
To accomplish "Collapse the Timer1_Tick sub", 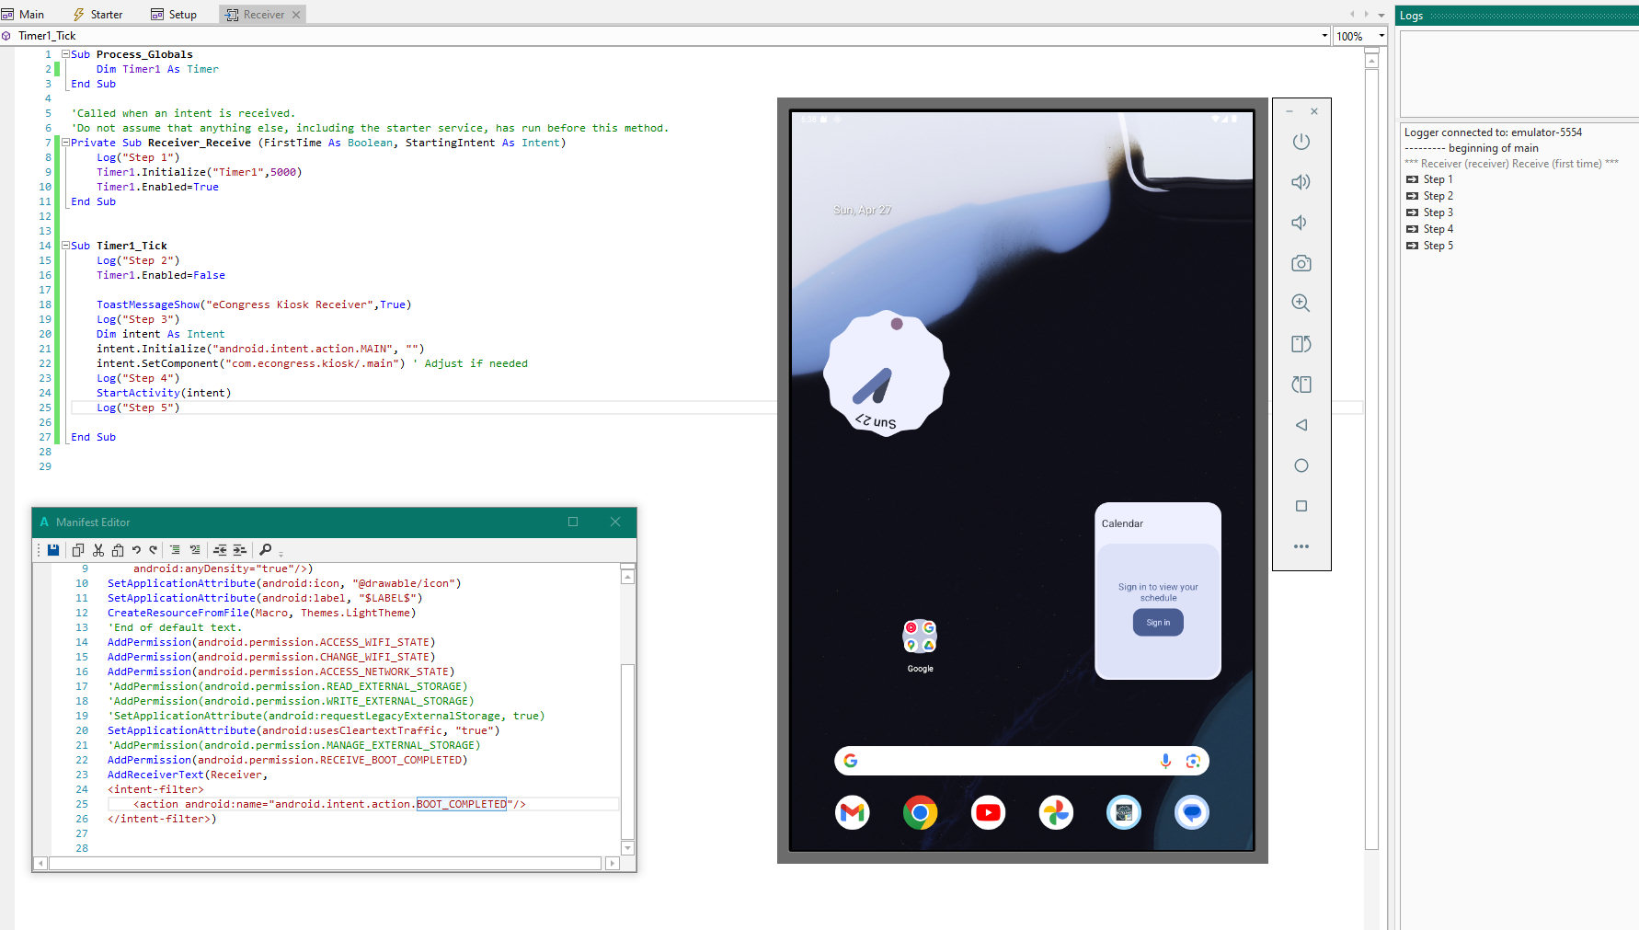I will 66,246.
